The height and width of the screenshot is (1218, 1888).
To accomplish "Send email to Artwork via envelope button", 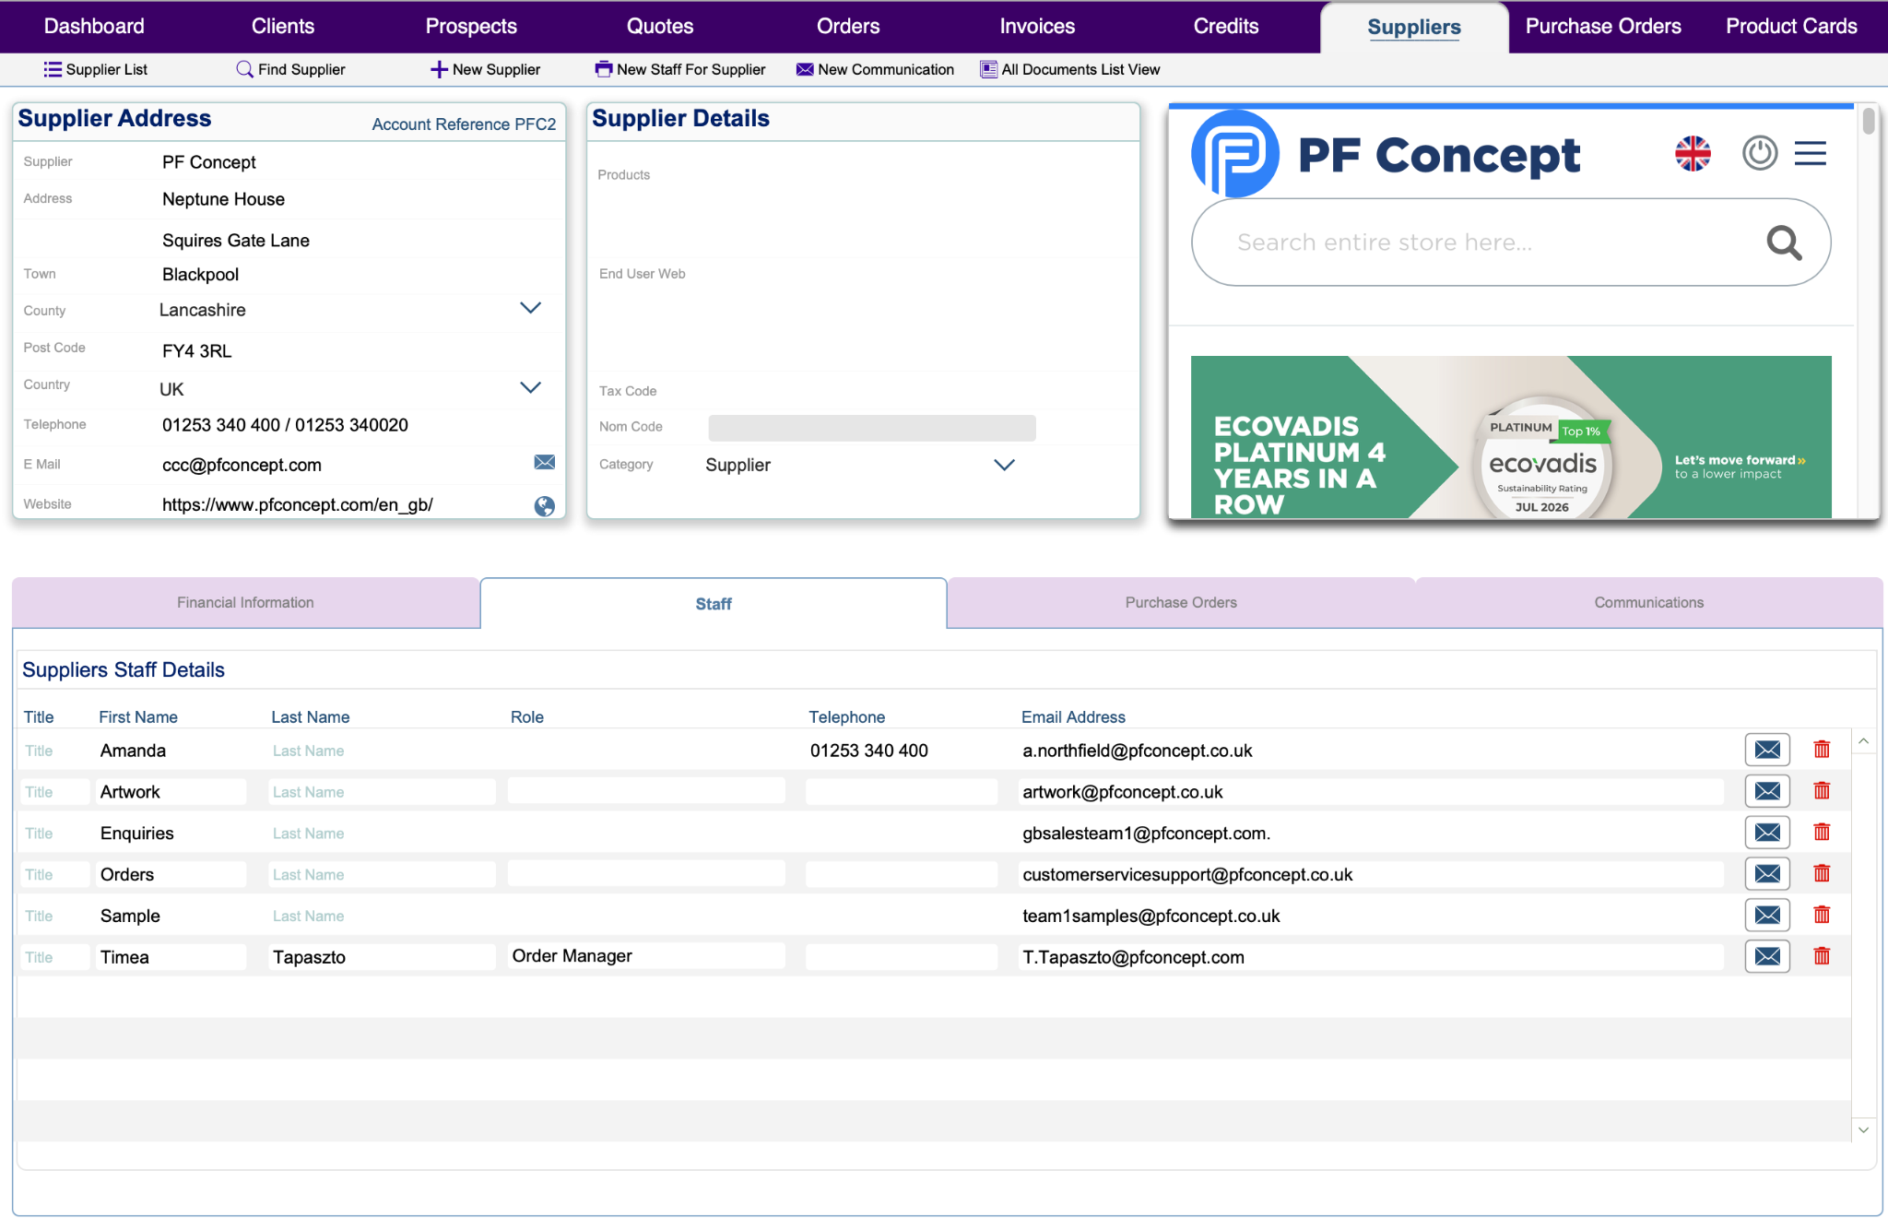I will tap(1767, 791).
